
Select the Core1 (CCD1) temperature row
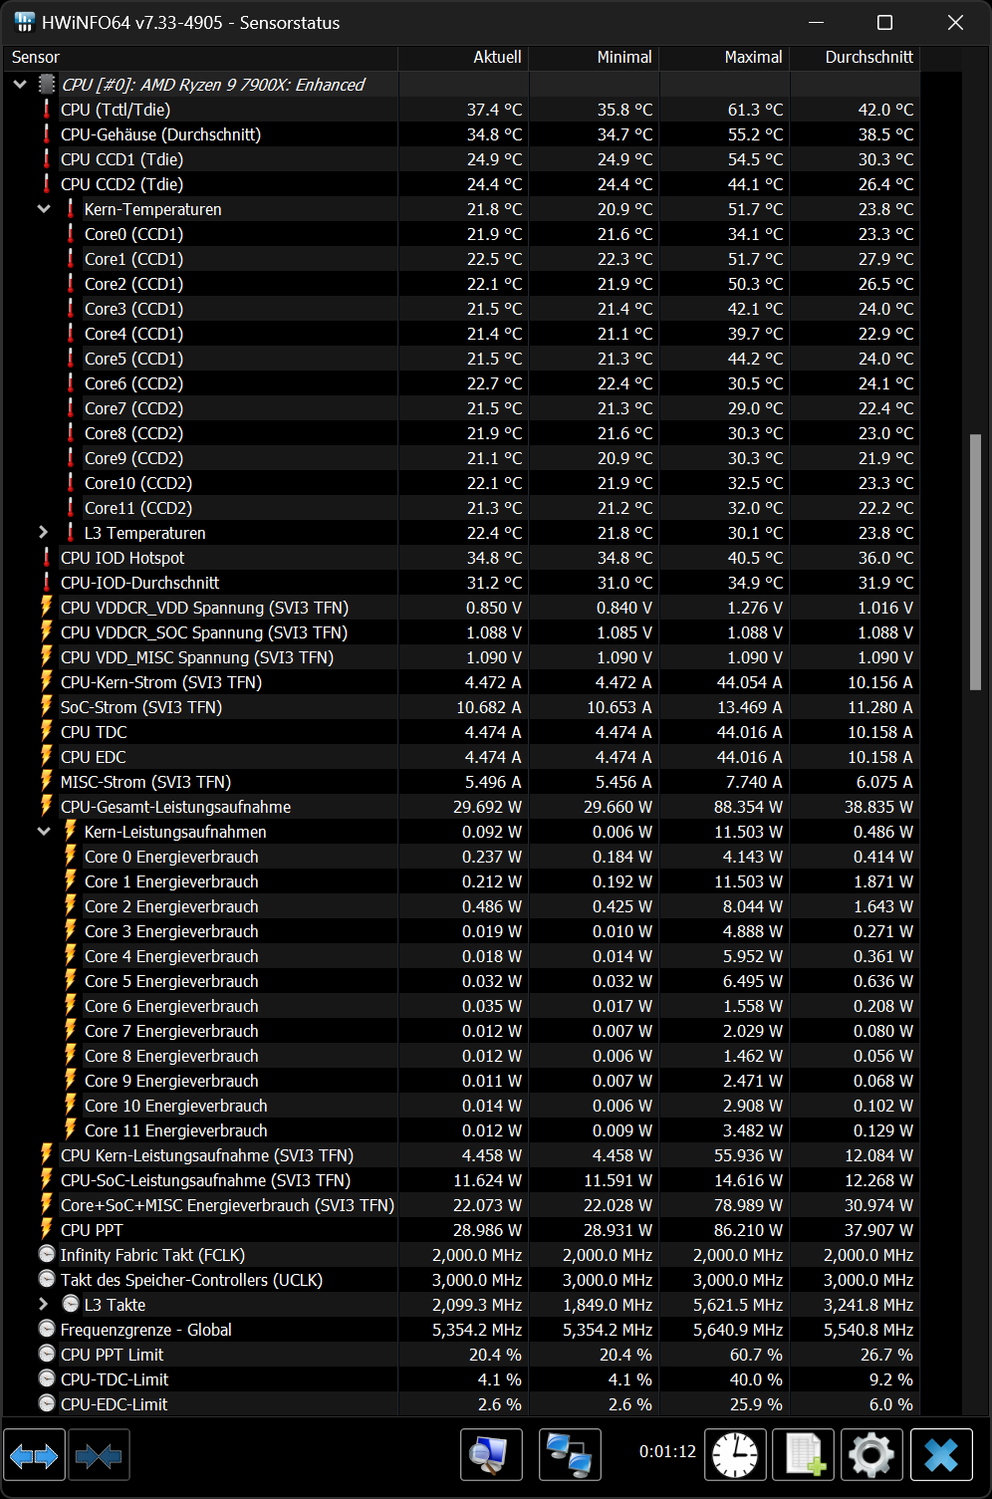point(461,259)
